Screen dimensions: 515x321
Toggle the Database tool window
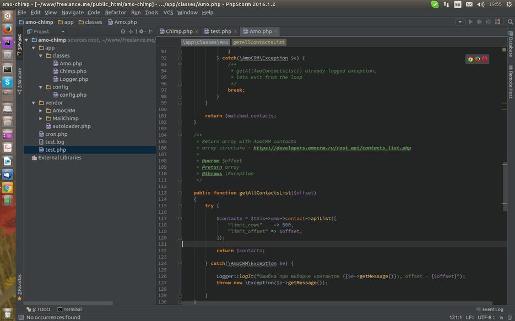click(x=511, y=45)
